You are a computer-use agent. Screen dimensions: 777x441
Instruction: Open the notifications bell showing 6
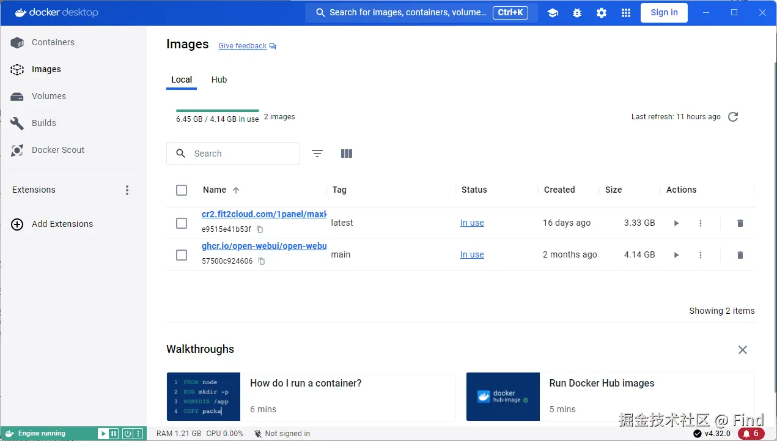[751, 434]
